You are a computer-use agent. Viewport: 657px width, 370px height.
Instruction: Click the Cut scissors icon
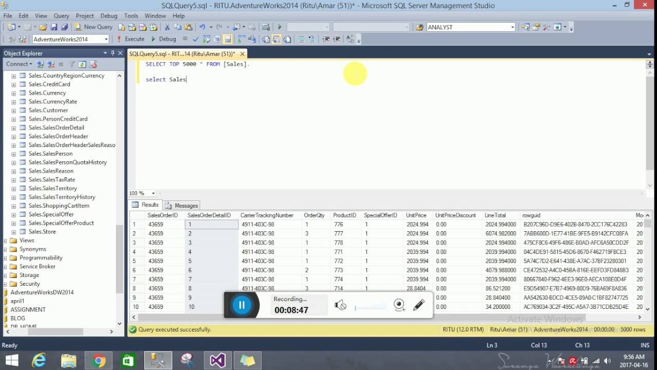point(167,27)
